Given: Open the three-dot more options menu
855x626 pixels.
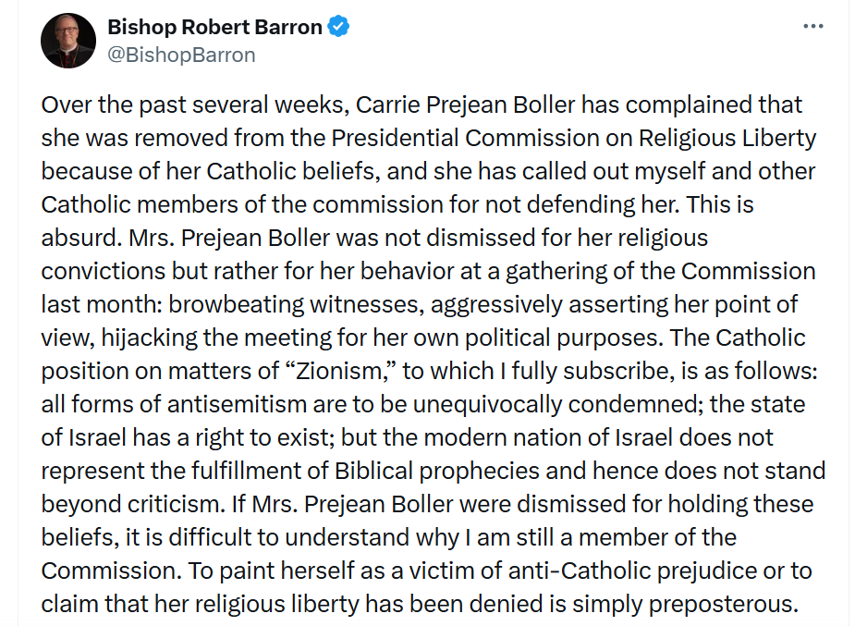Looking at the screenshot, I should (813, 26).
